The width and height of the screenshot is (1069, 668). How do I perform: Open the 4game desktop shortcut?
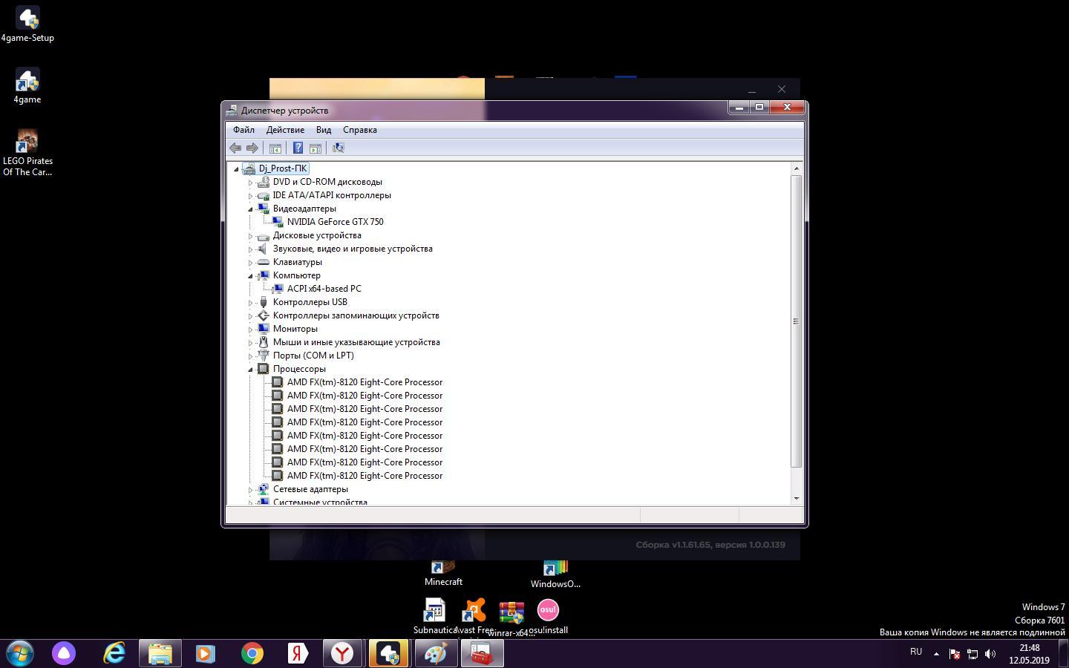coord(27,86)
